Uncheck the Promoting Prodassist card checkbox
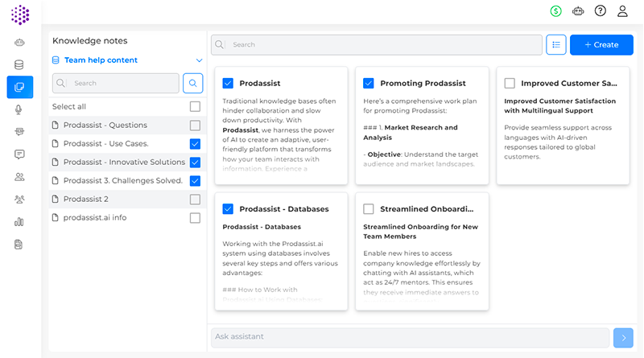 point(369,83)
